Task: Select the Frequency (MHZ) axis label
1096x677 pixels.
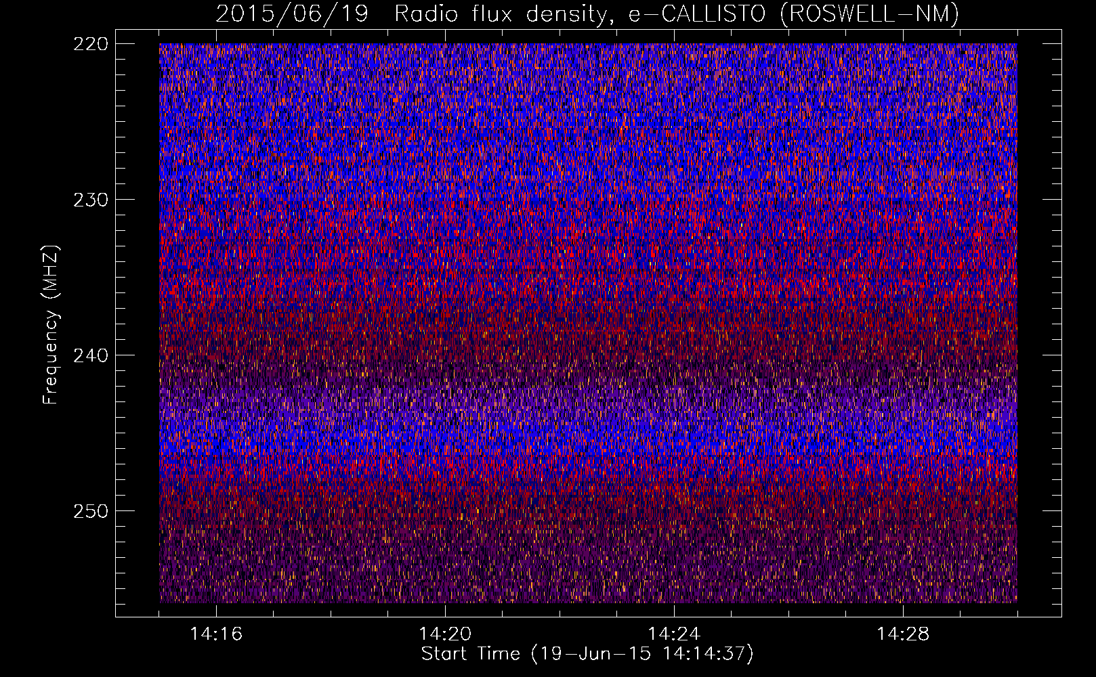Action: point(51,325)
